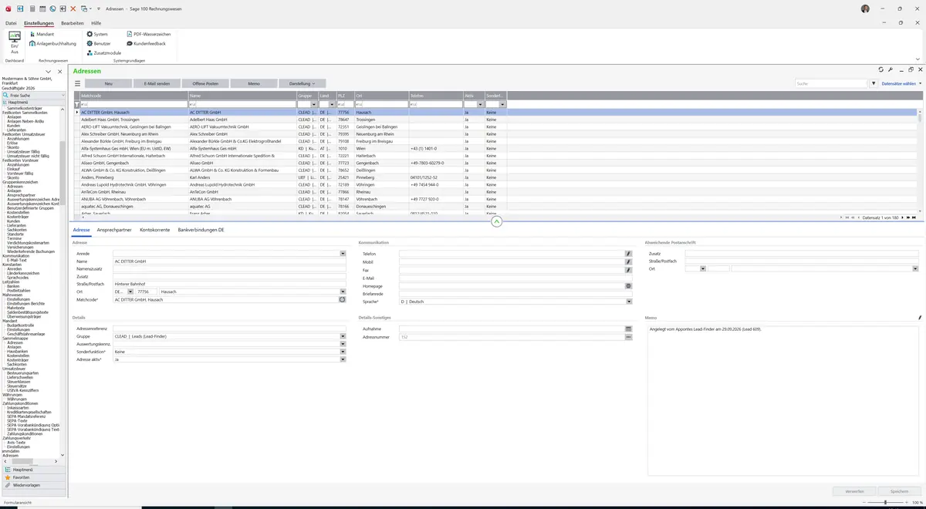Open calendar picker beside Aufnahme field
Image resolution: width=926 pixels, height=509 pixels.
coord(628,329)
